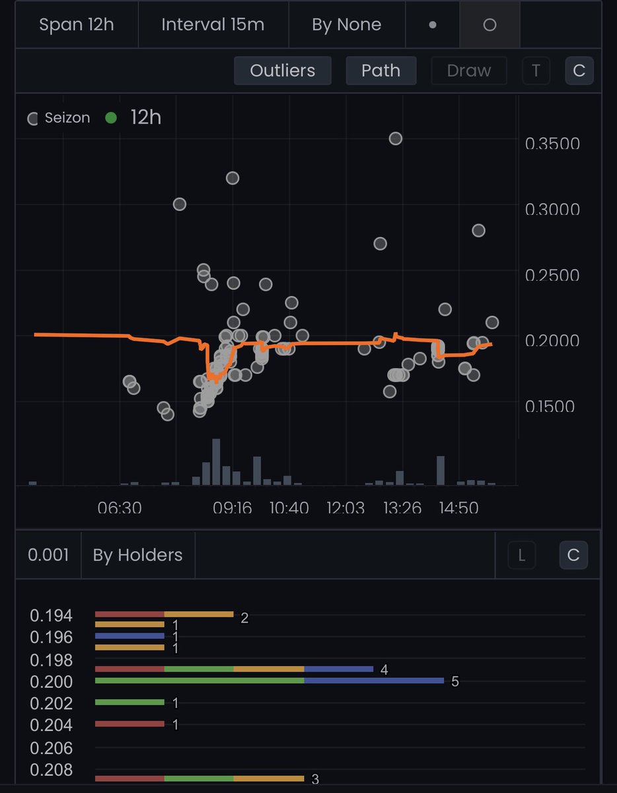
Task: Toggle the C button in listings panel
Action: point(573,555)
